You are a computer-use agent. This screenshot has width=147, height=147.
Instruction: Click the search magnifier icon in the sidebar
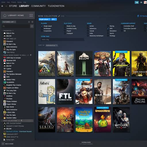point(4,26)
